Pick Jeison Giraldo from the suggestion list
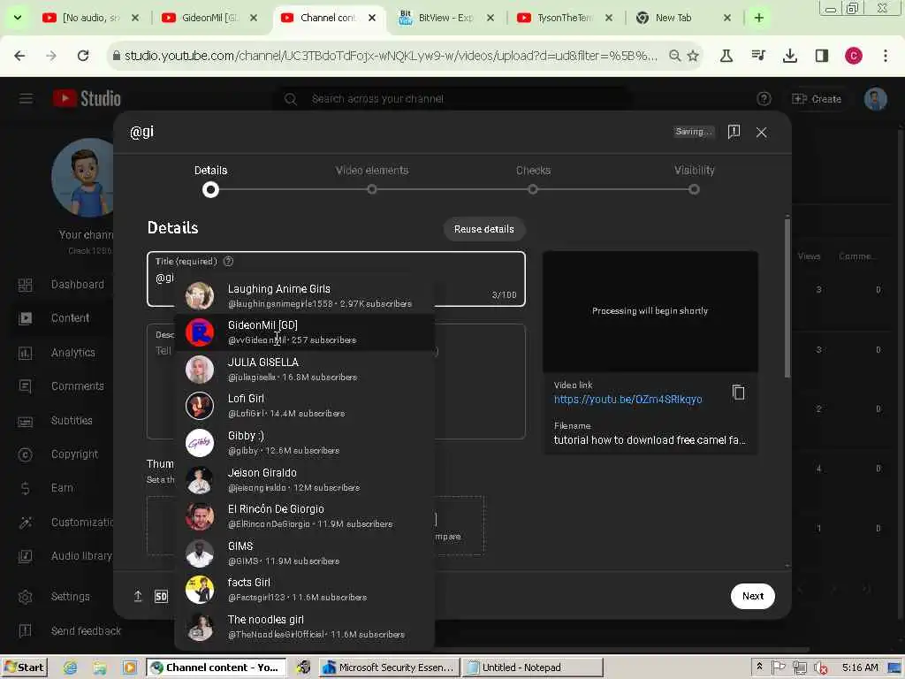 304,479
